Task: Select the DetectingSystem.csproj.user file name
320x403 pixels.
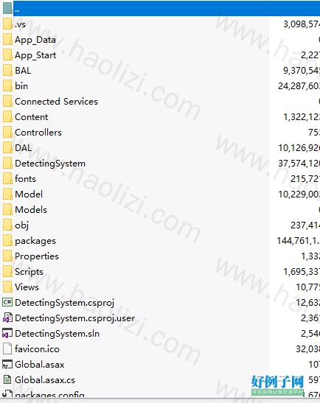Action: click(x=75, y=318)
